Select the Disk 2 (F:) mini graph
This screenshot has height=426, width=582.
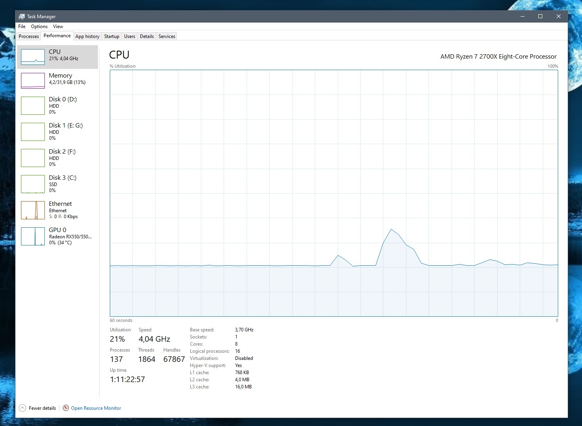coord(33,158)
